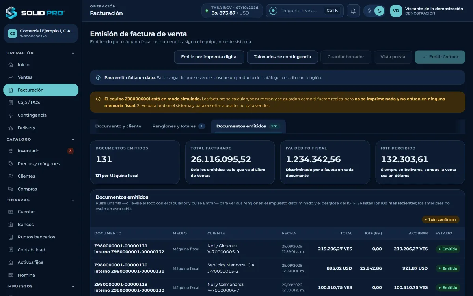Click the assistant icon in search box
This screenshot has height=296, width=473.
pos(273,11)
